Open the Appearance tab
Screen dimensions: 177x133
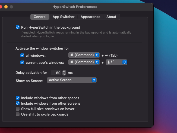90,17
